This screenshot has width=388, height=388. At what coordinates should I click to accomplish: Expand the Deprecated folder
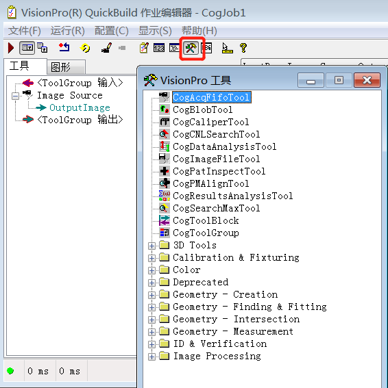[x=151, y=283]
